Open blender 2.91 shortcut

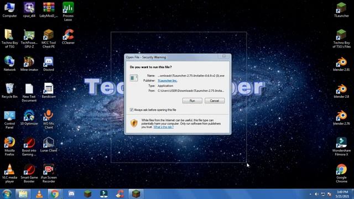[x=341, y=64]
